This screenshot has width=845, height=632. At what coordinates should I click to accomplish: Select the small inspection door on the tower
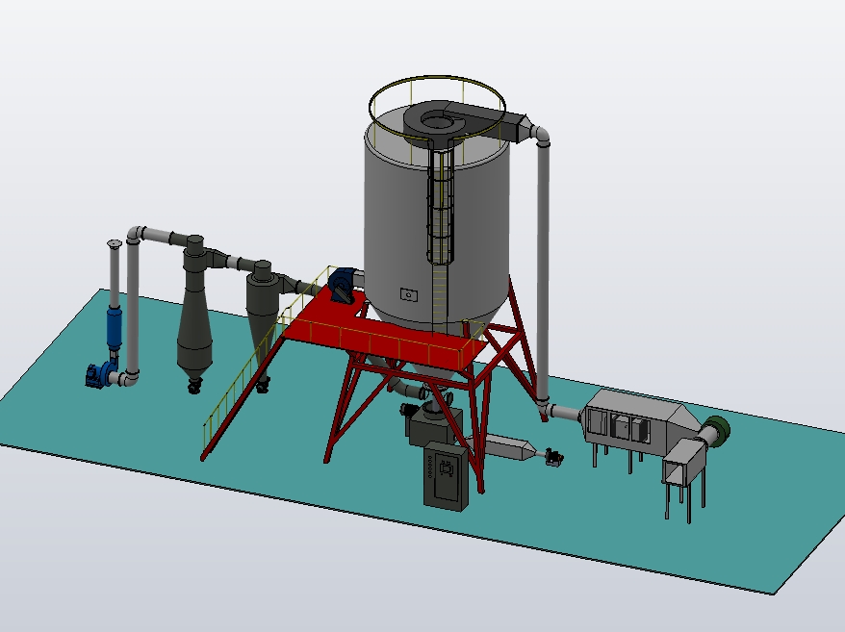(409, 294)
